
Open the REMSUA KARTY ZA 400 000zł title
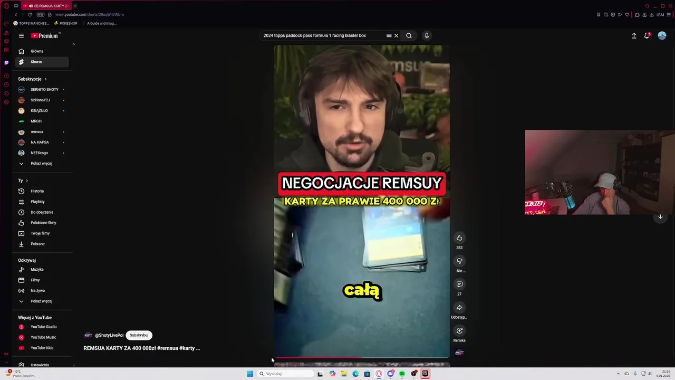tap(141, 348)
